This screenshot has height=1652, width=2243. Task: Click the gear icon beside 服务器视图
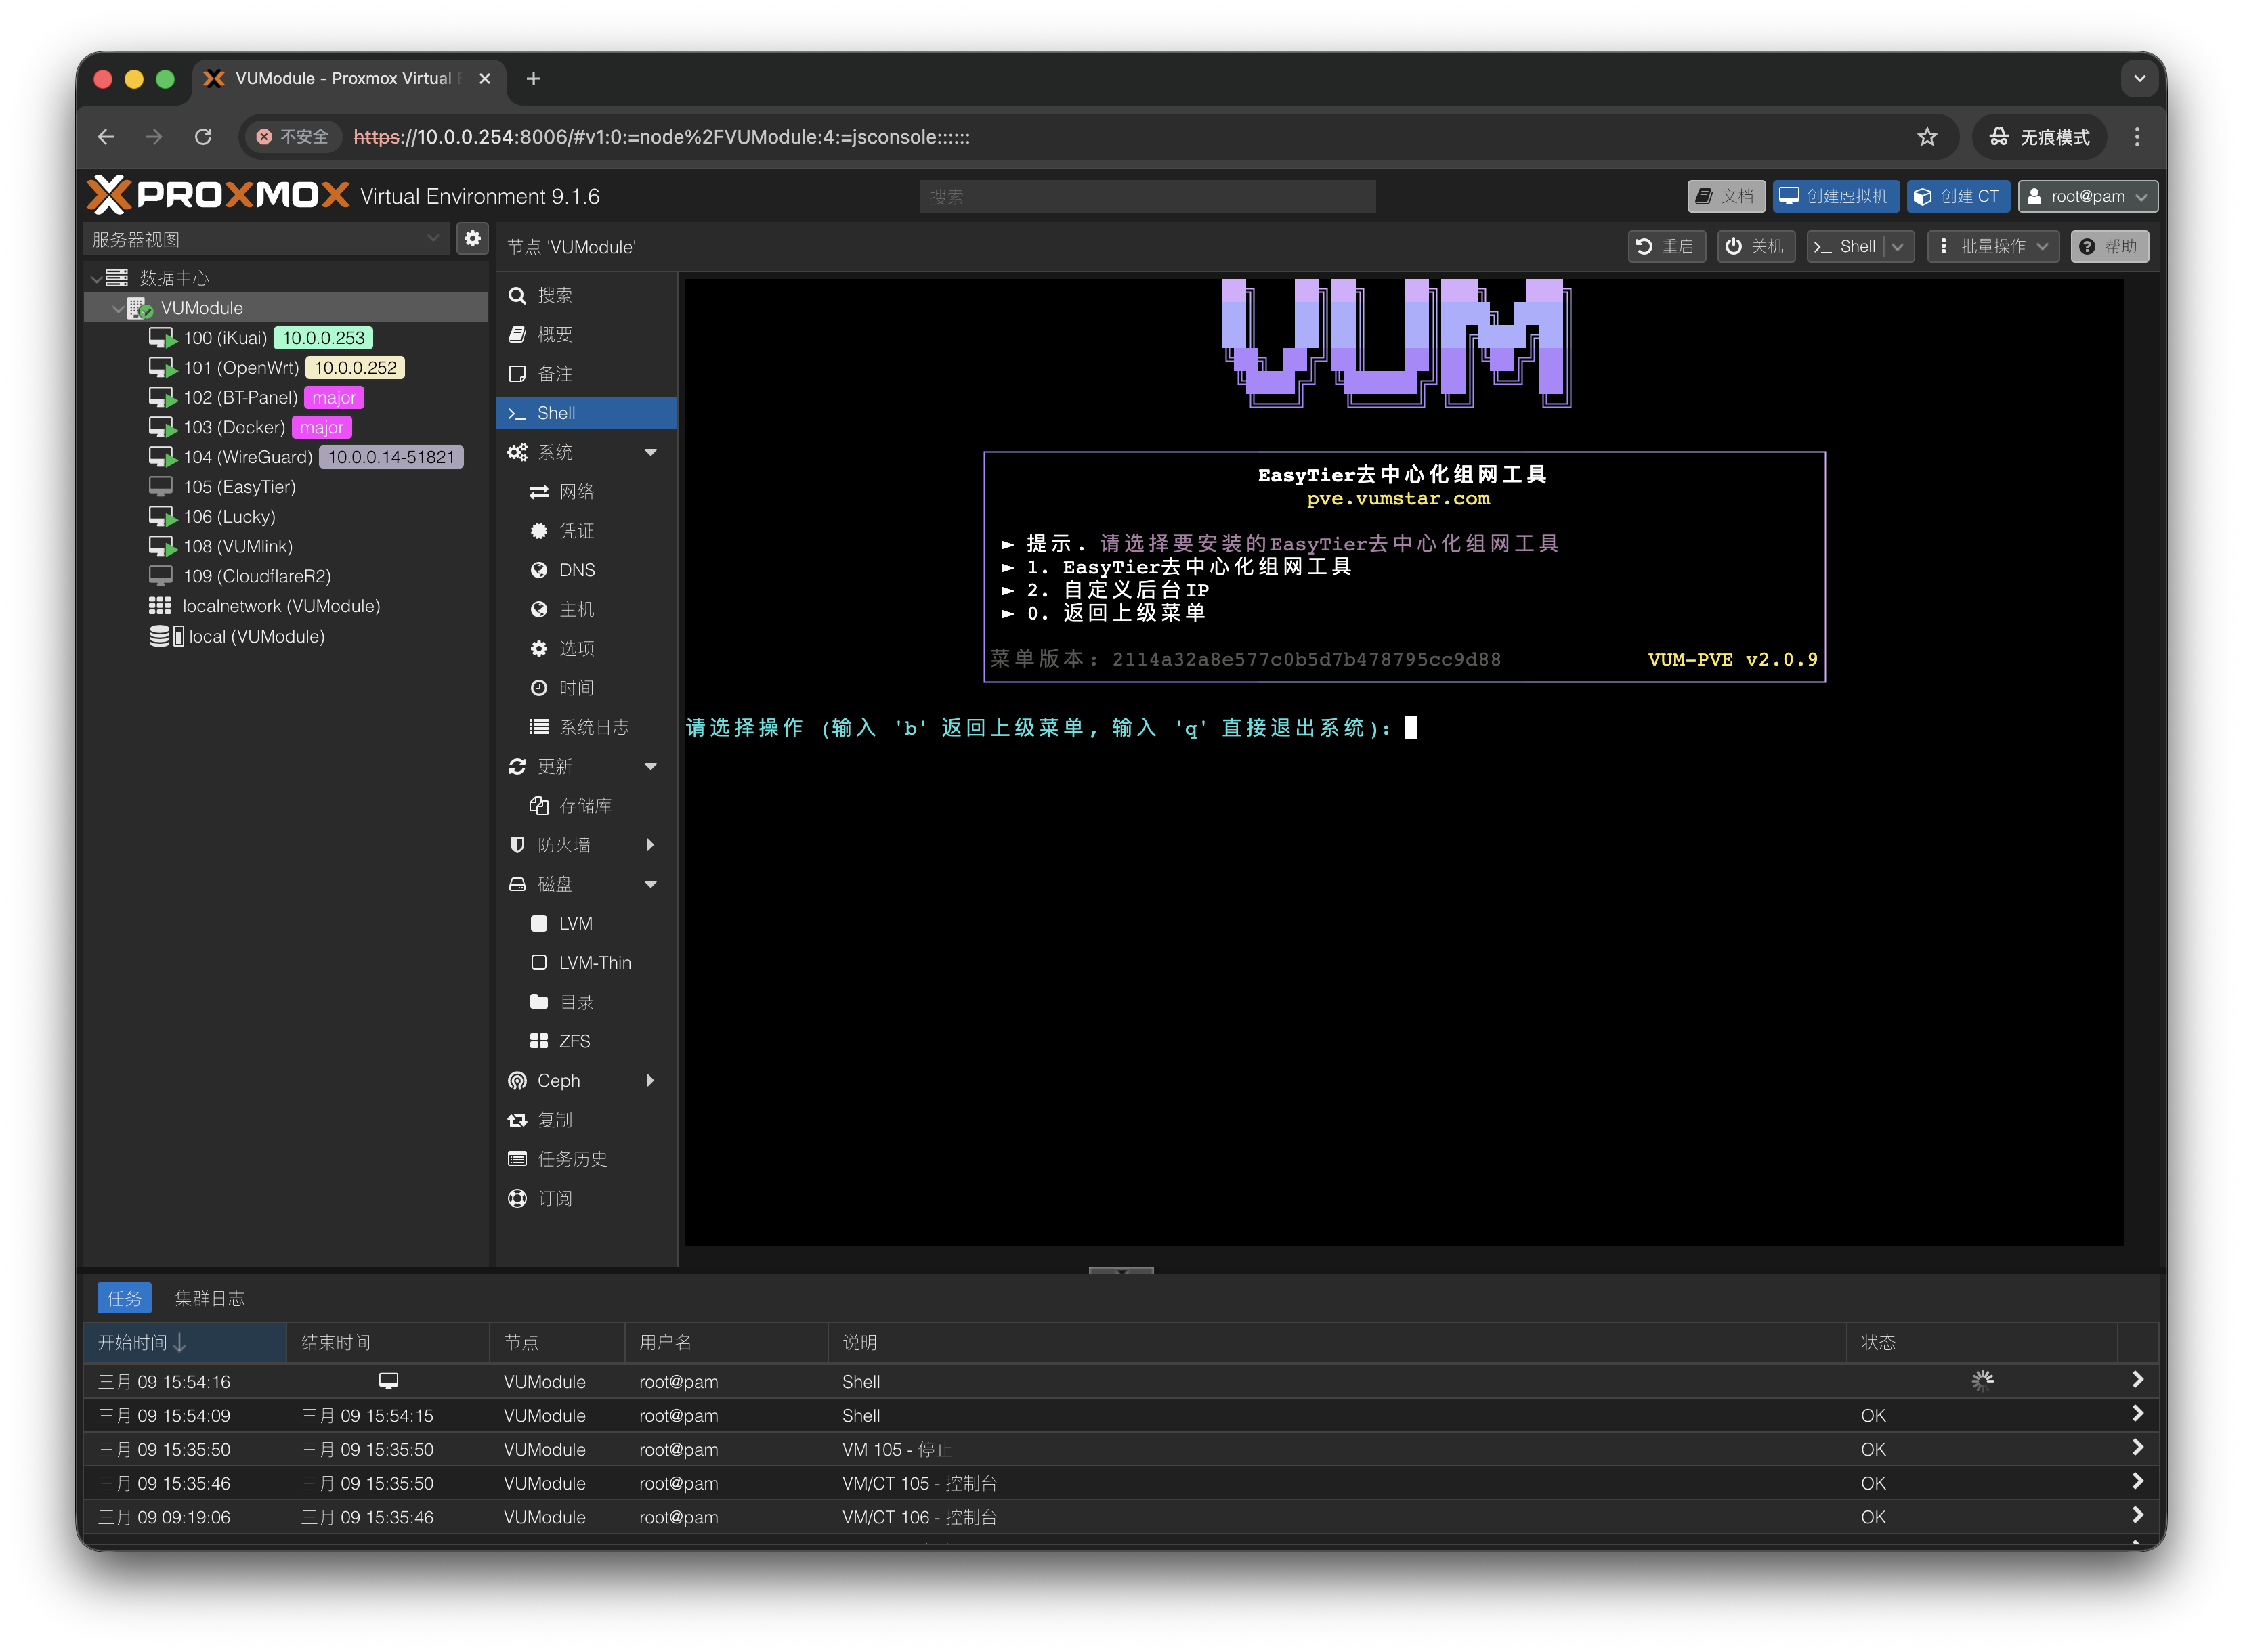coord(472,239)
